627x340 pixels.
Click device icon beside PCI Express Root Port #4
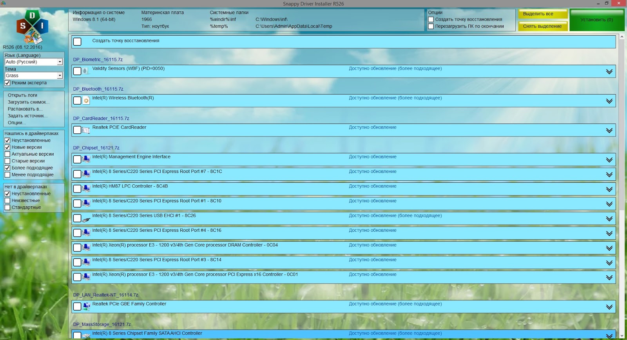pos(86,233)
